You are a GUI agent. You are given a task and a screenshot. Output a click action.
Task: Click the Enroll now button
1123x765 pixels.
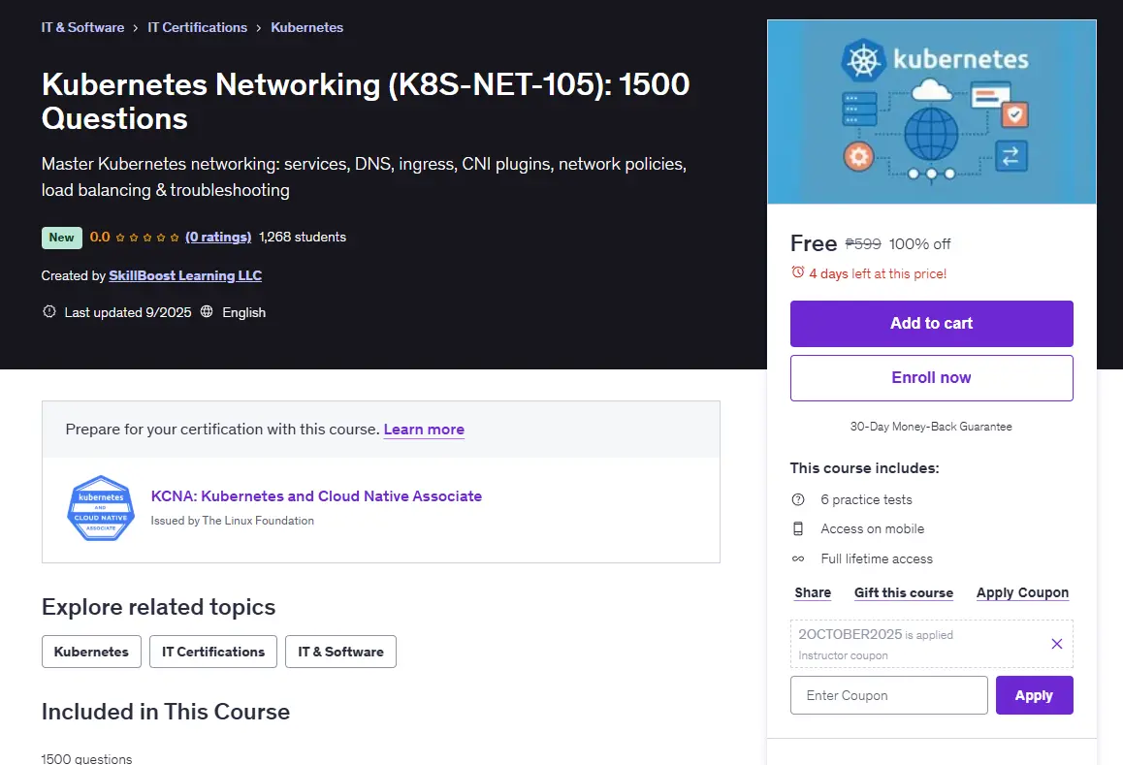931,378
